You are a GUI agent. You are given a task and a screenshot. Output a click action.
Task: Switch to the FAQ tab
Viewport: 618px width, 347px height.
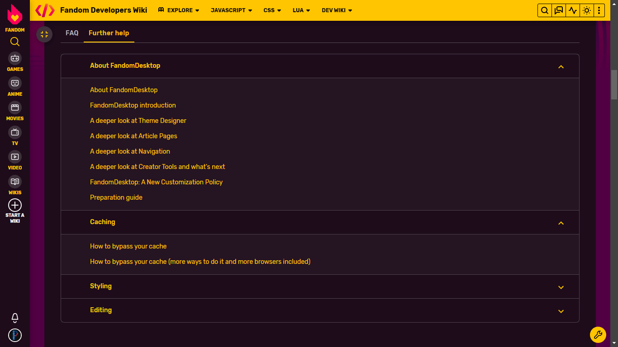click(x=72, y=33)
